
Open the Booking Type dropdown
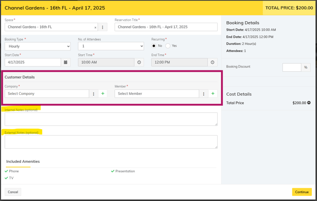pyautogui.click(x=38, y=46)
